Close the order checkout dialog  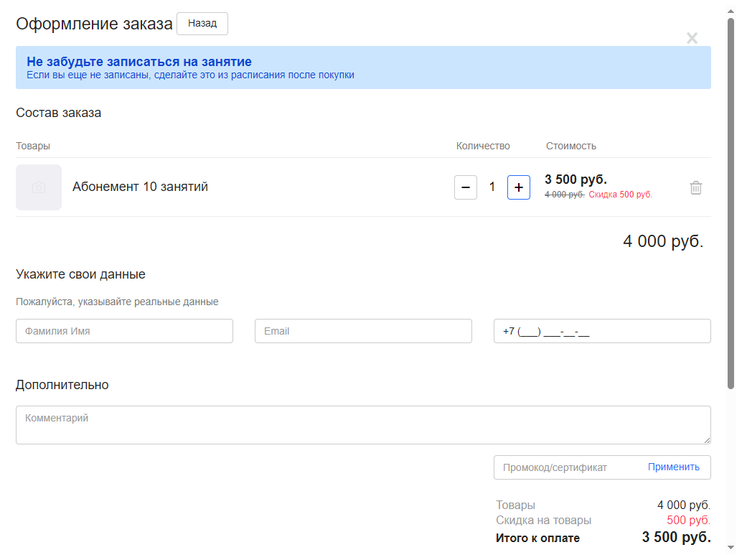(x=692, y=38)
